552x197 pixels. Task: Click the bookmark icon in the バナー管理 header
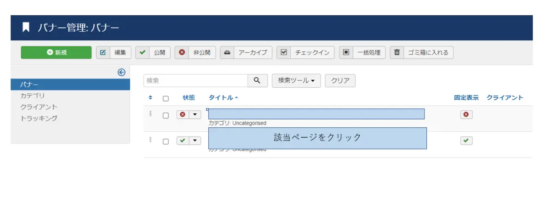pyautogui.click(x=26, y=28)
